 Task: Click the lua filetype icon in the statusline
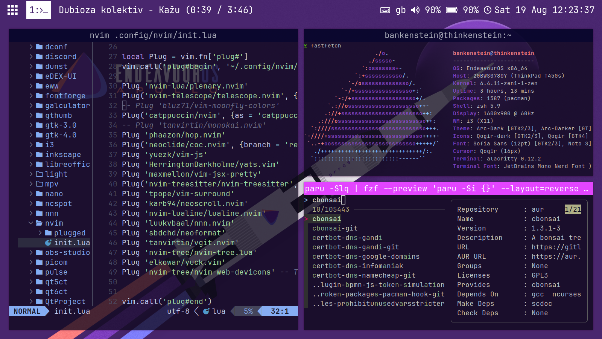[x=206, y=311]
